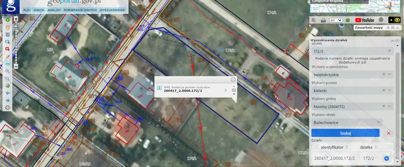
Task: Click the magnifier zoom-in tool
Action: [x=8, y=71]
